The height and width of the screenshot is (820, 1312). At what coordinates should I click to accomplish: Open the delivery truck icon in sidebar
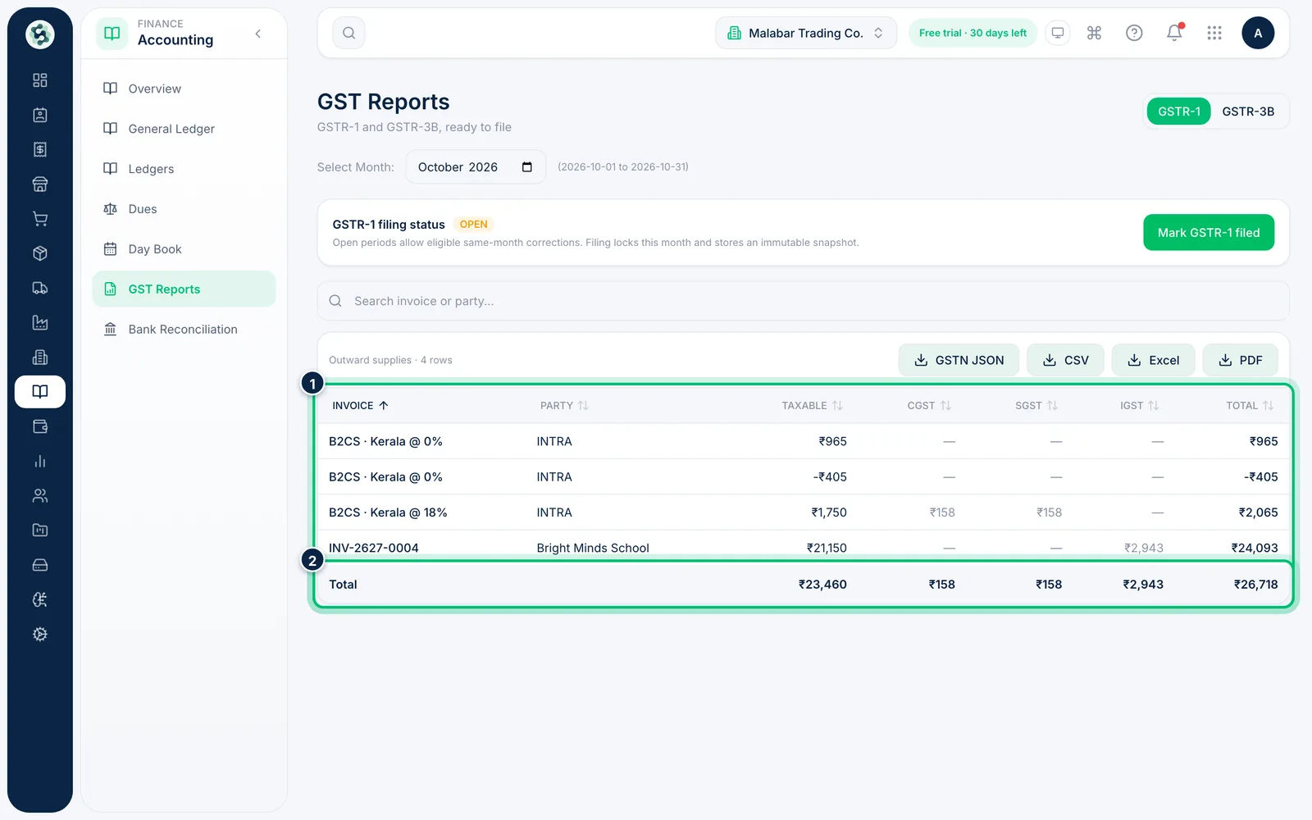[x=39, y=288]
